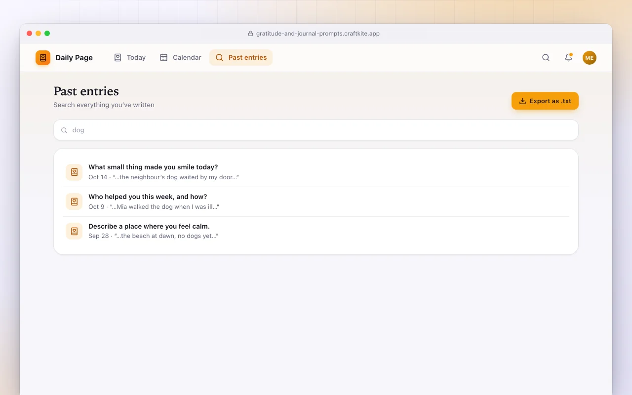Click the Sep 28 beach at dawn snippet
The image size is (632, 395).
pyautogui.click(x=154, y=236)
